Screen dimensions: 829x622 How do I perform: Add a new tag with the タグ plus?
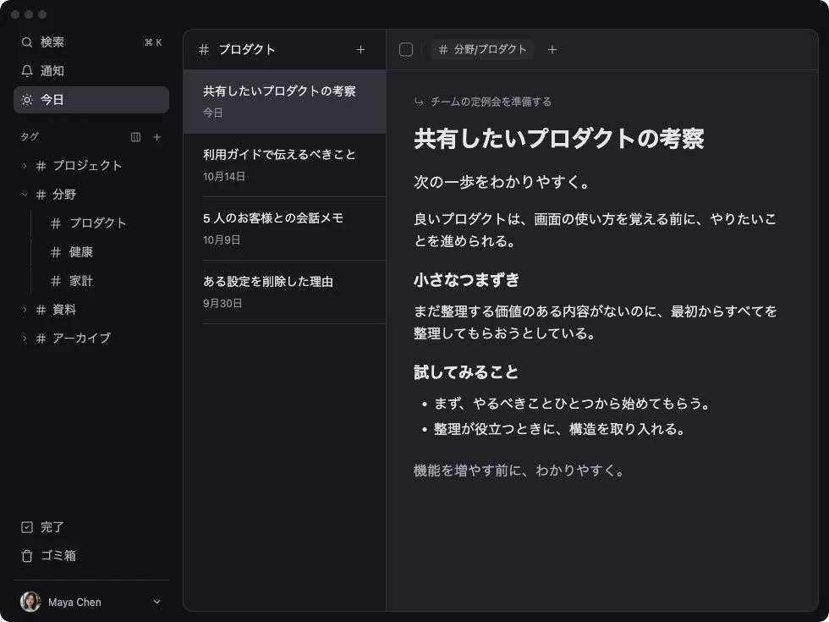coord(157,137)
